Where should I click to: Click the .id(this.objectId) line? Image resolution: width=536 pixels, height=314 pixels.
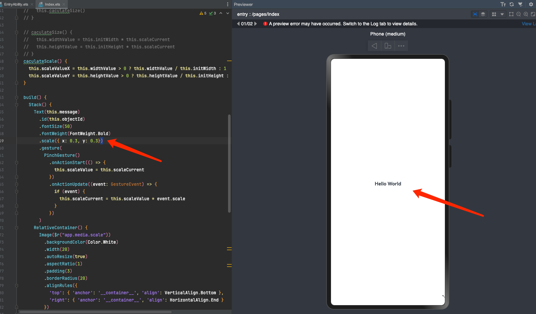point(62,119)
